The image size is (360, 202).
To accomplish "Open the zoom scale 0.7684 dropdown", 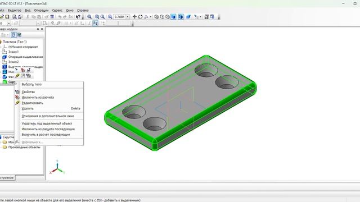I will point(128,17).
